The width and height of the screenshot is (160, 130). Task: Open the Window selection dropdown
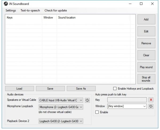click(x=144, y=106)
